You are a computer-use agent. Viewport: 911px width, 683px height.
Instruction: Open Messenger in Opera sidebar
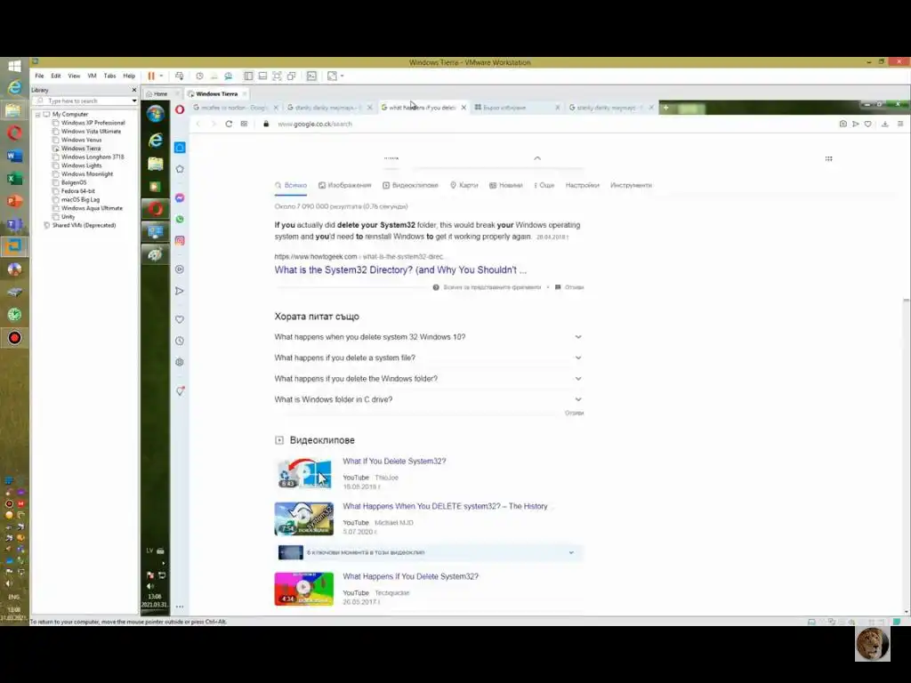click(180, 198)
